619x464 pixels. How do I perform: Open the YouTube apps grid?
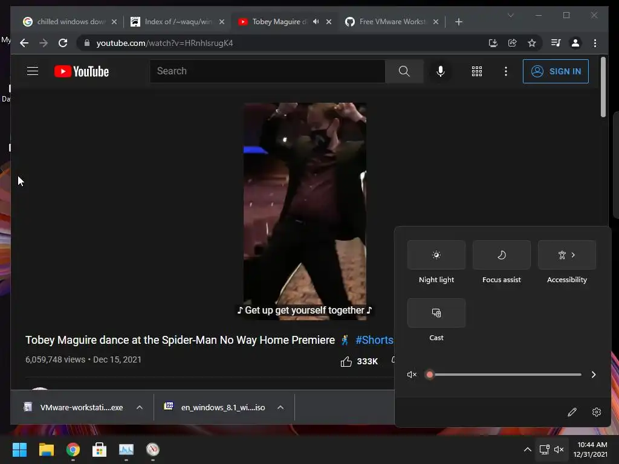pos(477,71)
